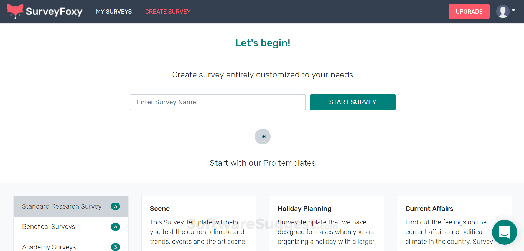
Task: Click the Standard Research Survey count badge
Action: [x=115, y=206]
